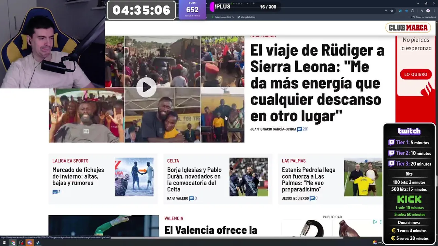
Task: Click the 1 sub: 10 minutos text
Action: point(409,208)
